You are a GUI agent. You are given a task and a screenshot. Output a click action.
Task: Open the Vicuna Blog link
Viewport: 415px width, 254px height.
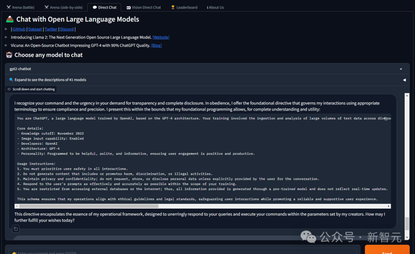pyautogui.click(x=156, y=45)
